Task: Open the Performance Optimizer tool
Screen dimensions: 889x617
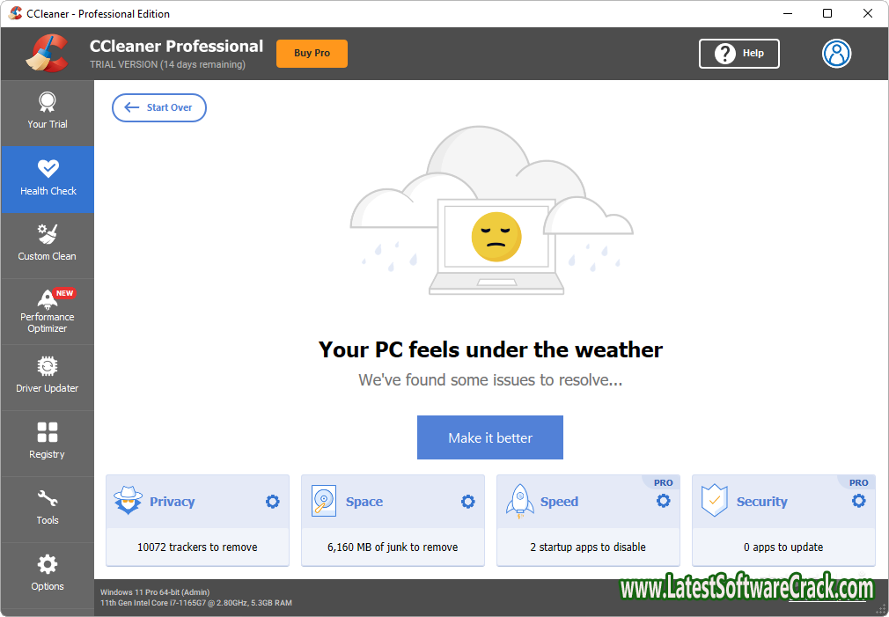Action: [47, 312]
